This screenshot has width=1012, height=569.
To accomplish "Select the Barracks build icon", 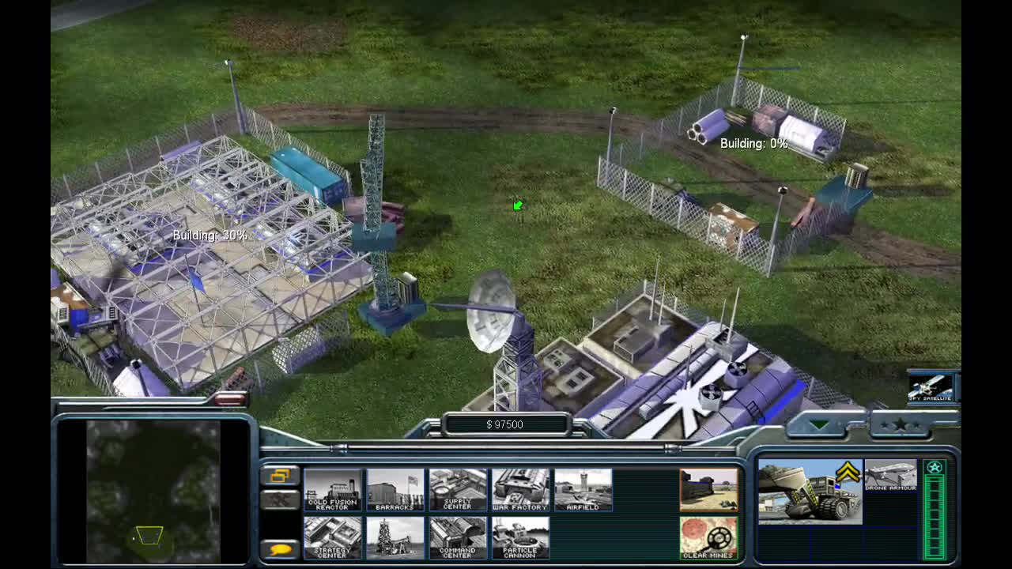I will (395, 490).
